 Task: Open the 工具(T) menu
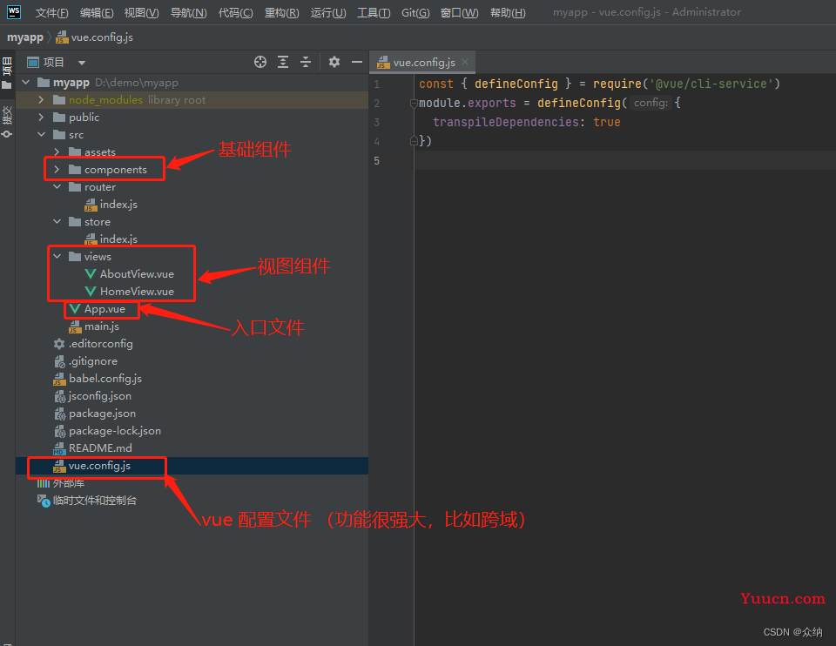click(374, 13)
